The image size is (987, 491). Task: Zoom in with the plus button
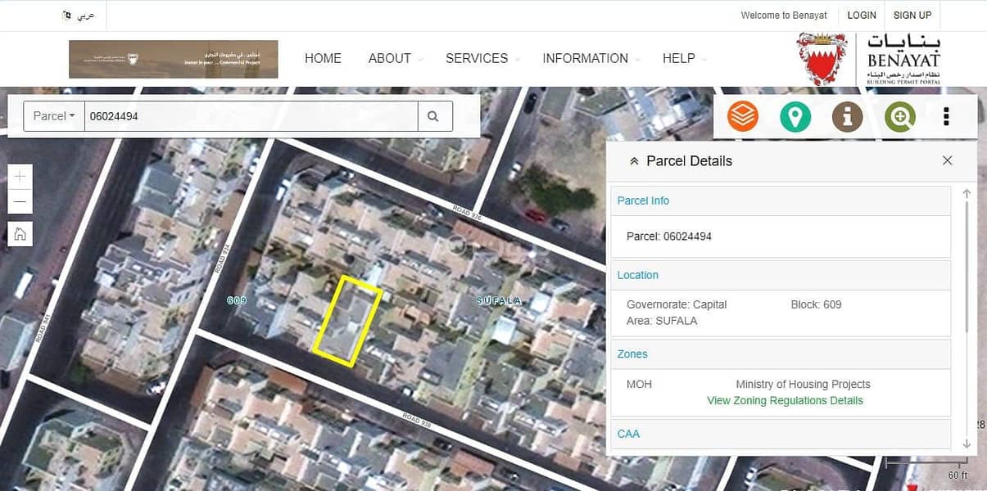click(x=20, y=176)
